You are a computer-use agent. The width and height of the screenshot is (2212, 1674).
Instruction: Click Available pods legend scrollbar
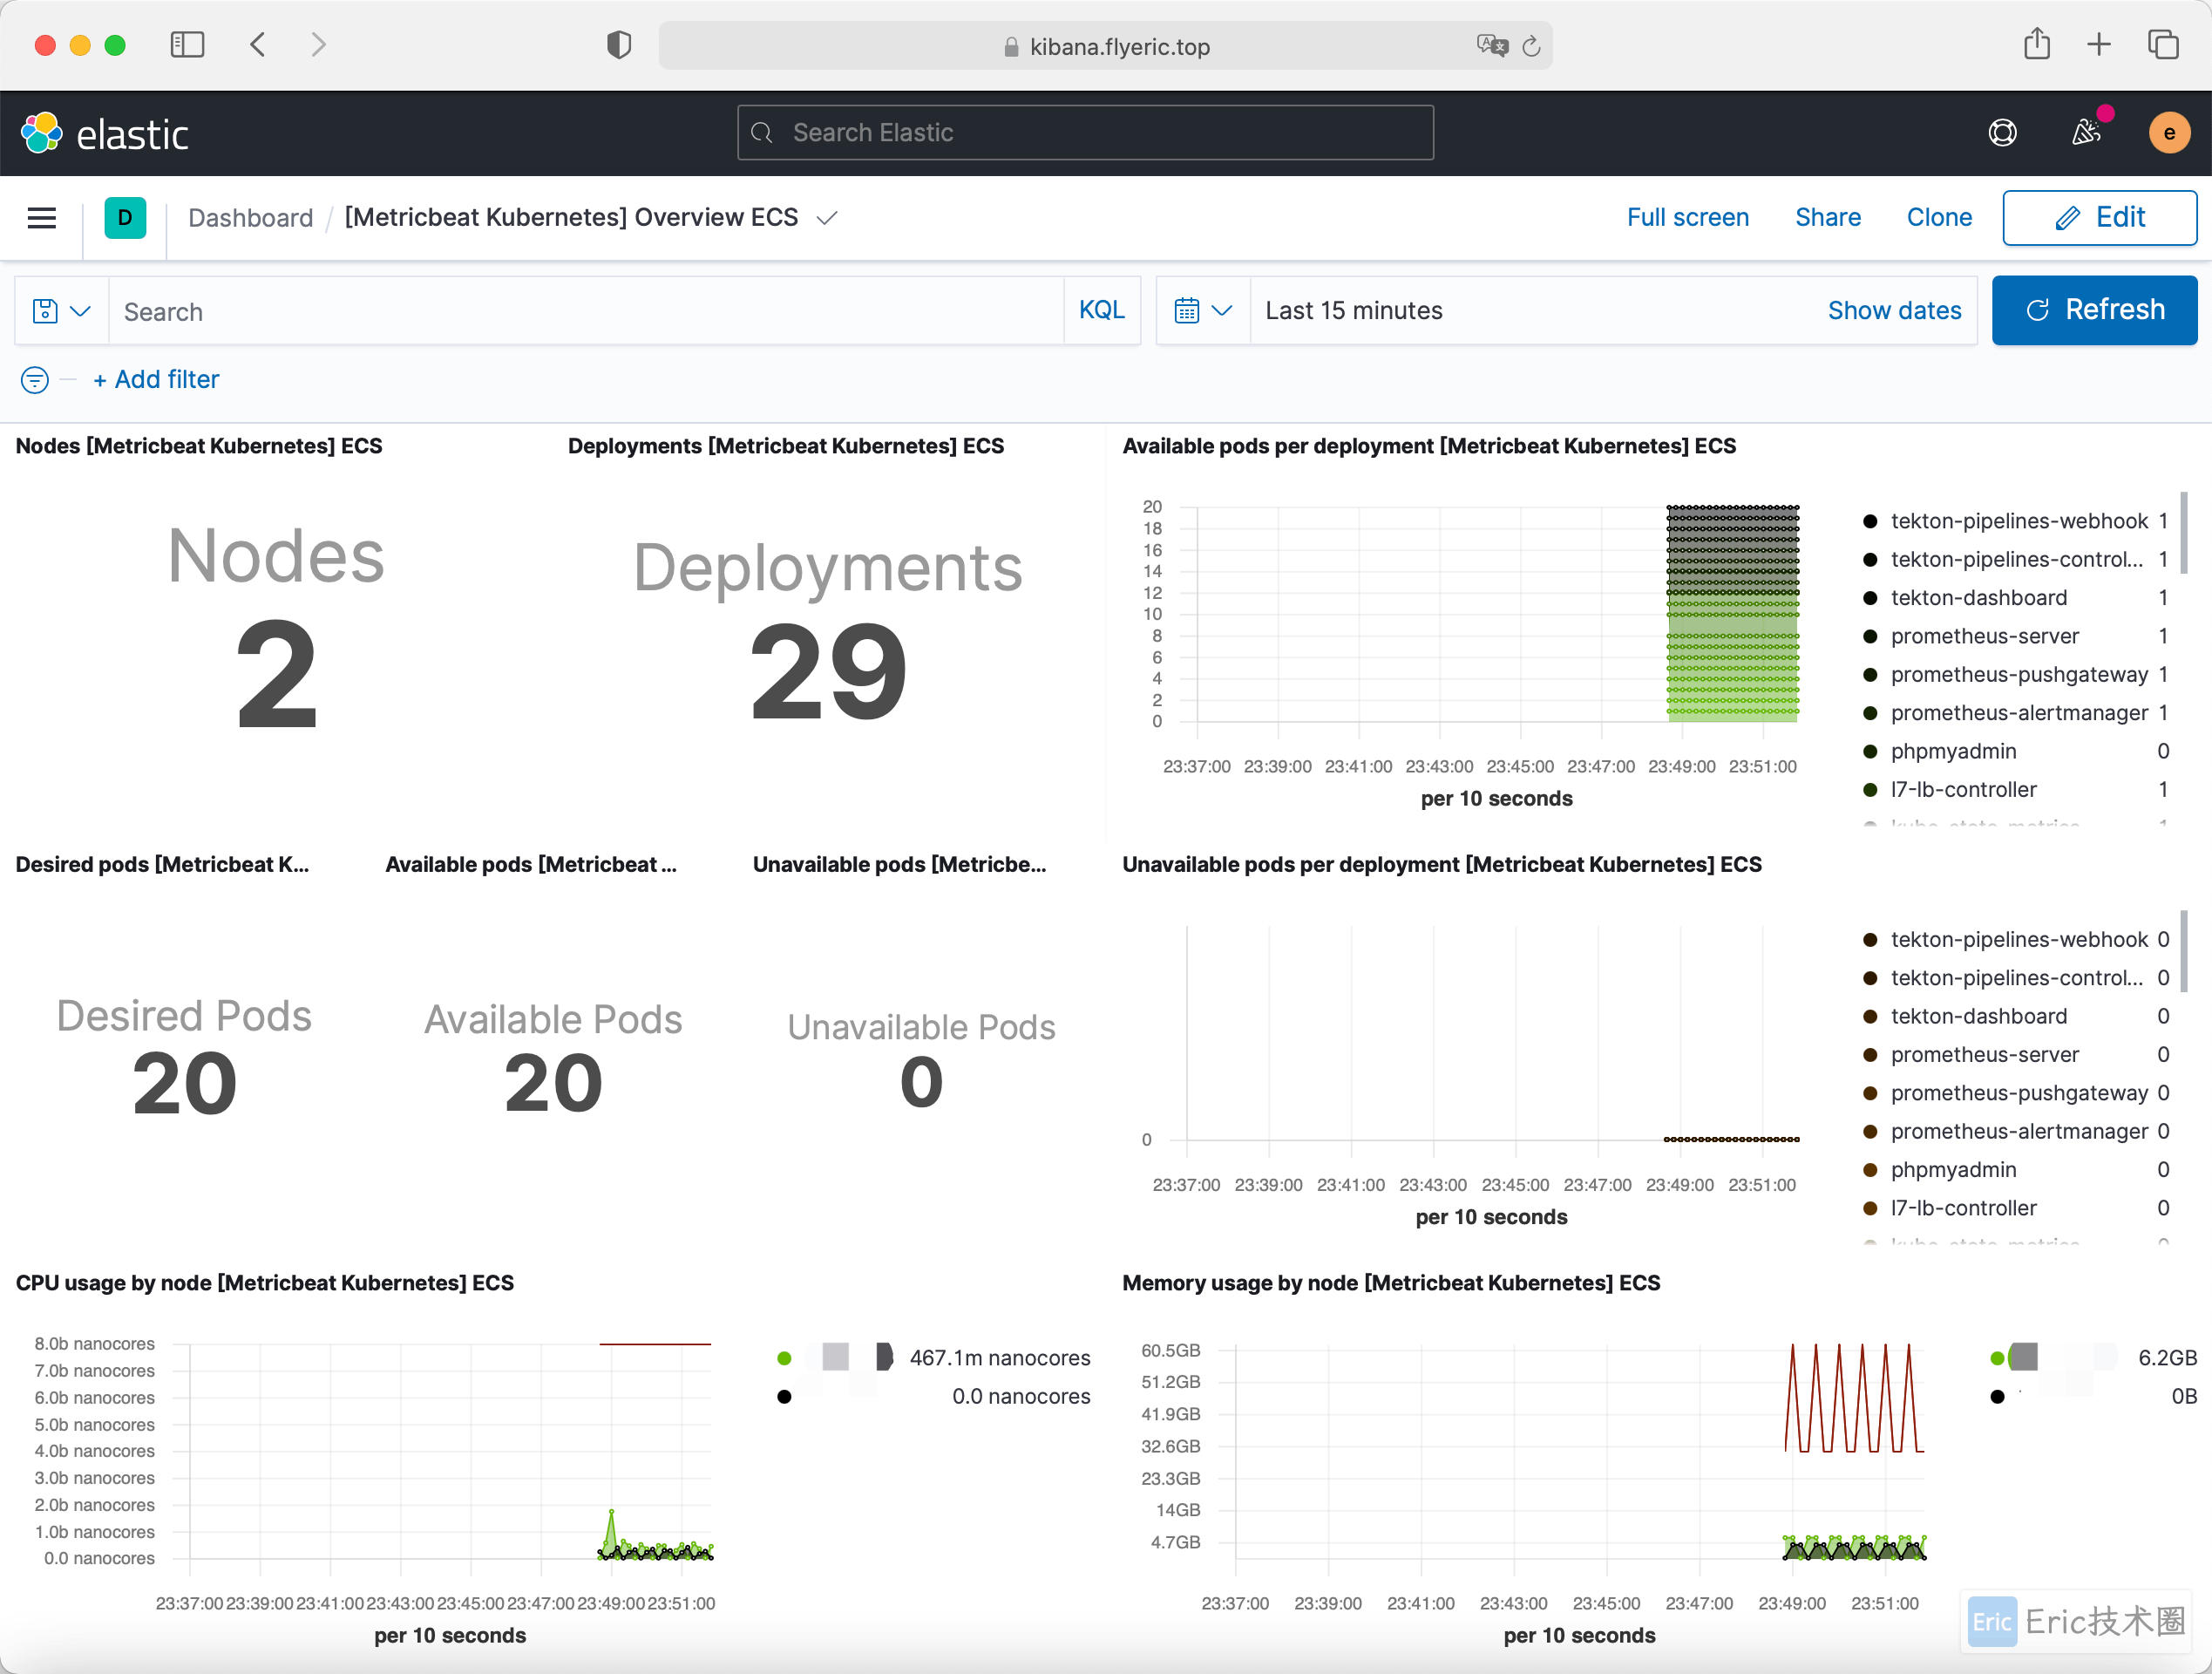(2184, 533)
